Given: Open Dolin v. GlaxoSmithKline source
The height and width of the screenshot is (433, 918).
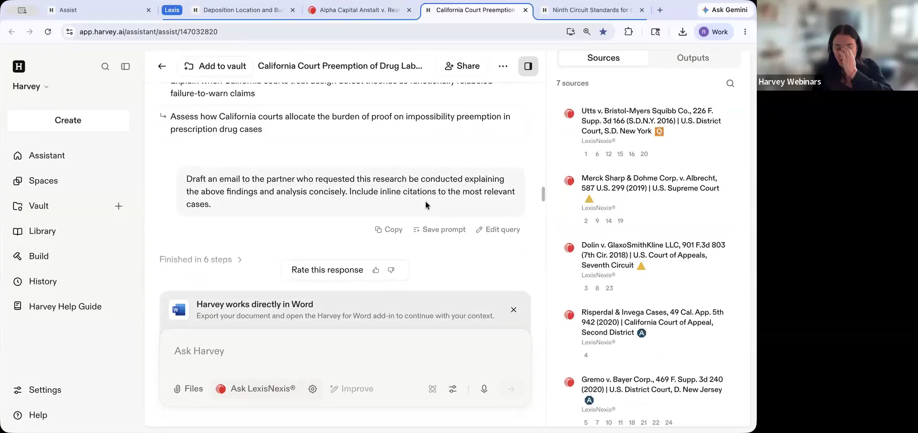Looking at the screenshot, I should (653, 255).
